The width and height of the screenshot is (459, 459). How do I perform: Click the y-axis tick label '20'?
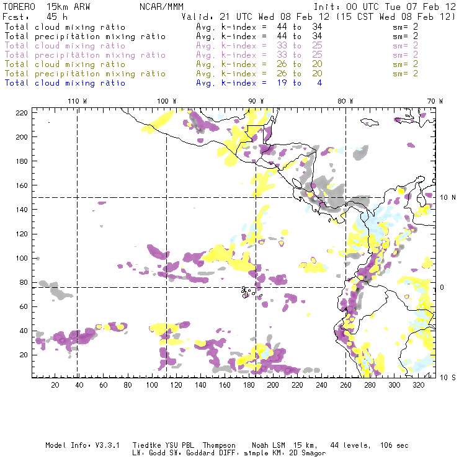click(24, 355)
